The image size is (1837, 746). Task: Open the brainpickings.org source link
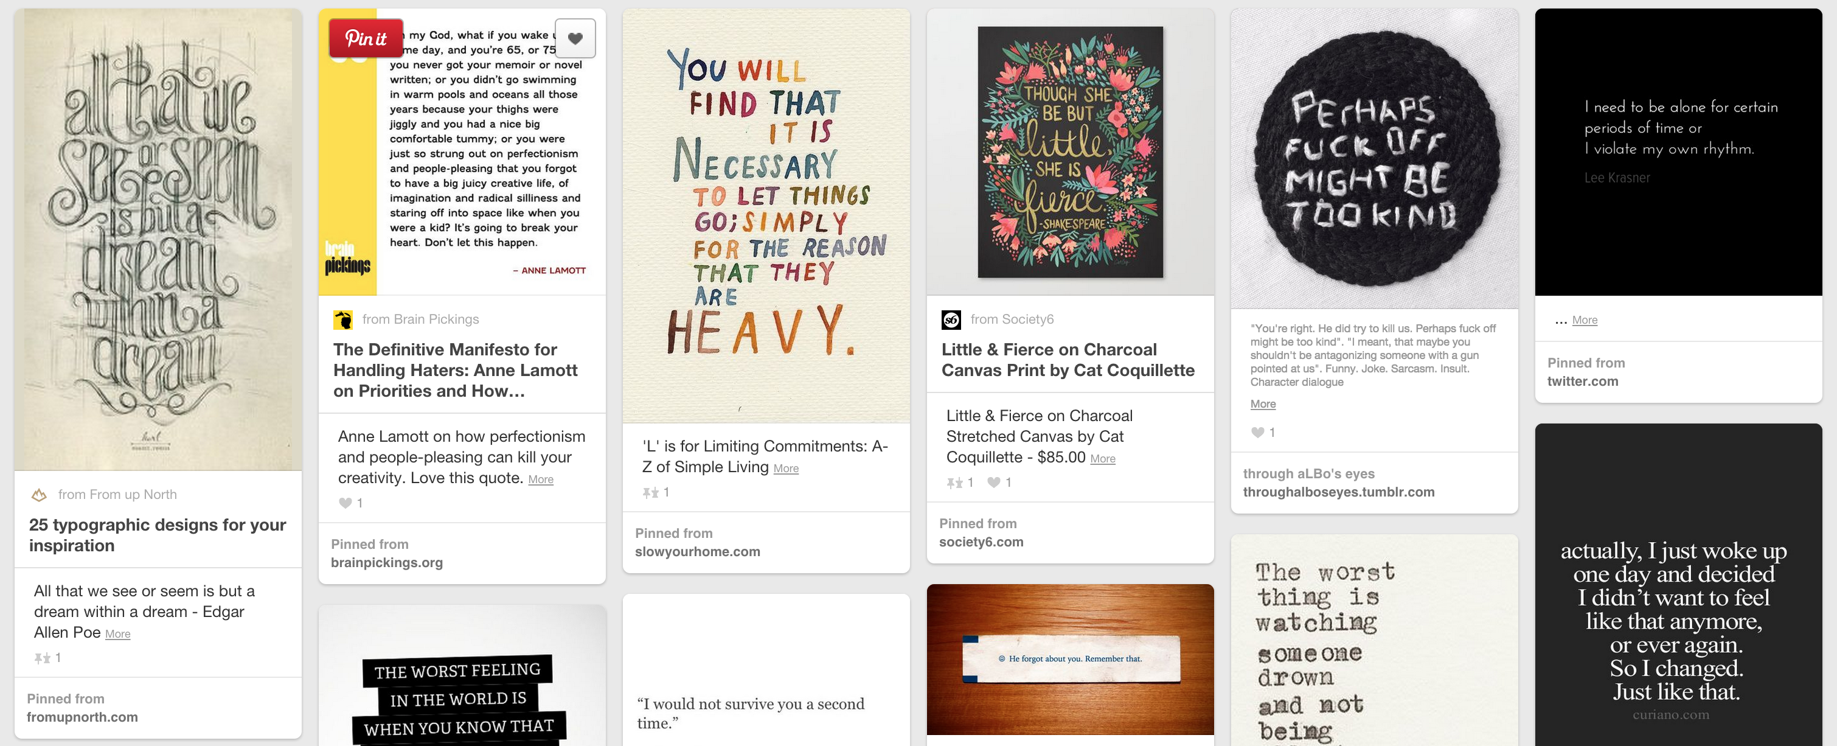pyautogui.click(x=386, y=563)
